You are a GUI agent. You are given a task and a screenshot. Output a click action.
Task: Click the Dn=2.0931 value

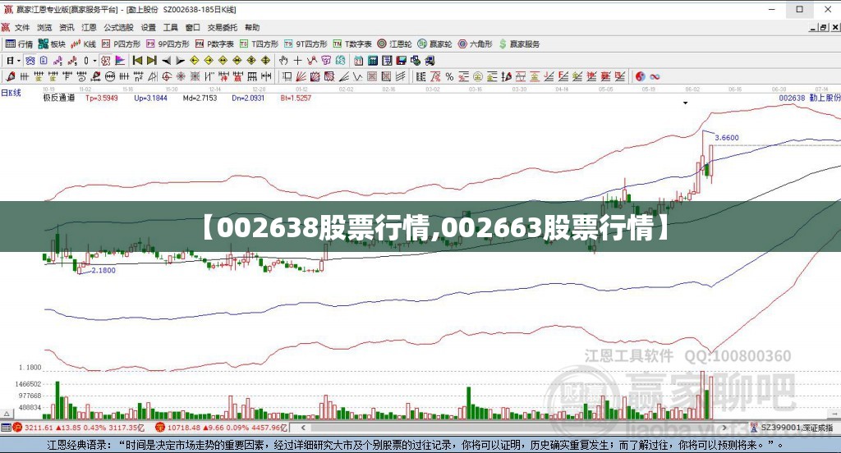click(248, 98)
